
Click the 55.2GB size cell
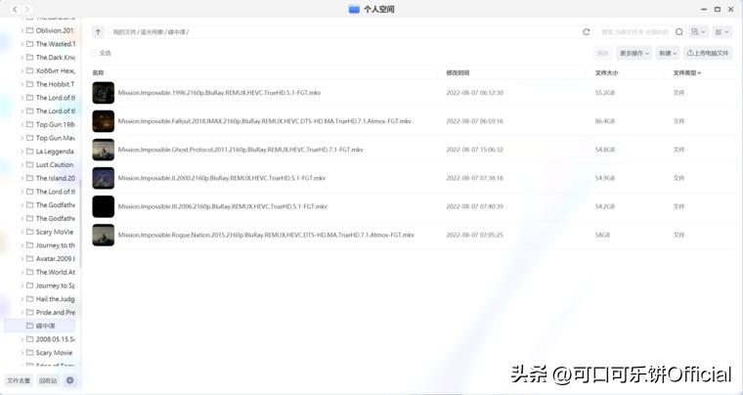pyautogui.click(x=604, y=93)
